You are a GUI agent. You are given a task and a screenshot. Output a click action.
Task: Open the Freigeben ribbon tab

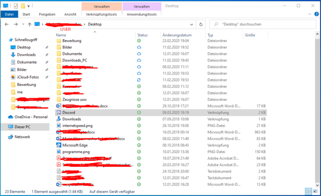point(47,14)
